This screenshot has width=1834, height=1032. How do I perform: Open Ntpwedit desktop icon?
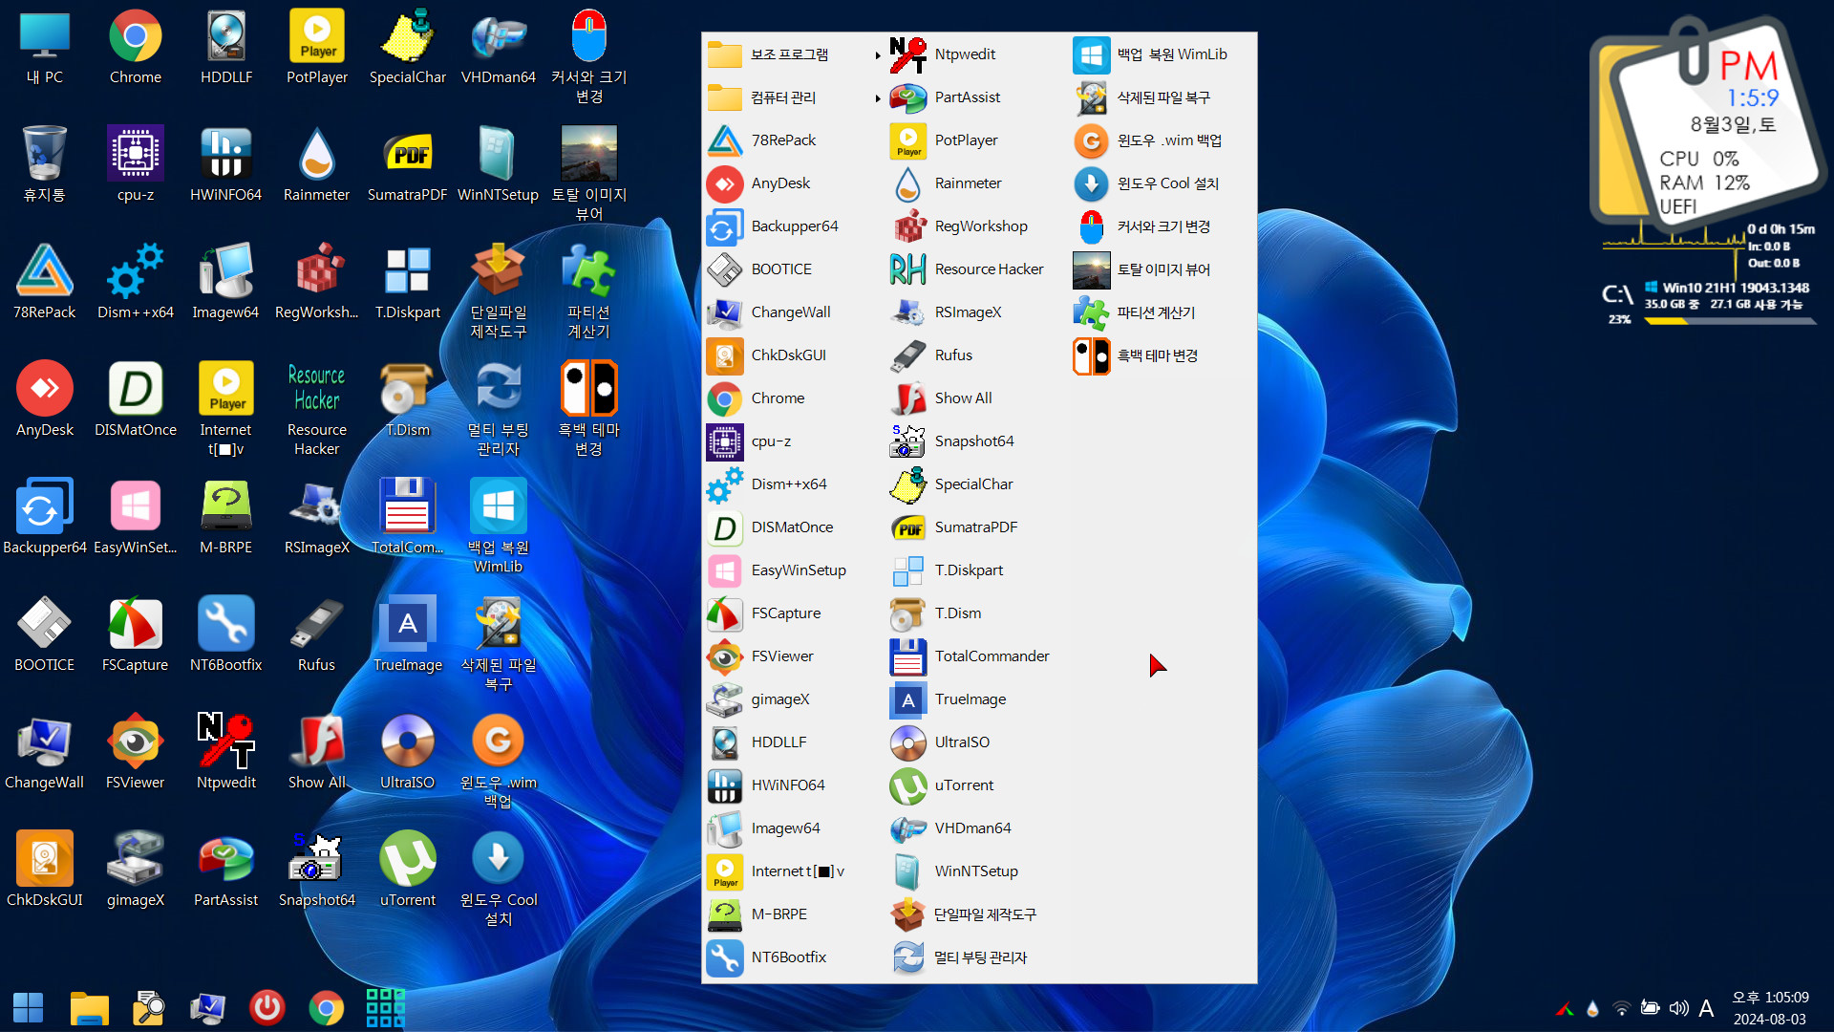tap(226, 752)
